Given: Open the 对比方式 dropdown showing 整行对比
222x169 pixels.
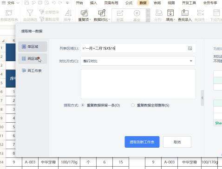Looking at the screenshot, I should [x=138, y=61].
